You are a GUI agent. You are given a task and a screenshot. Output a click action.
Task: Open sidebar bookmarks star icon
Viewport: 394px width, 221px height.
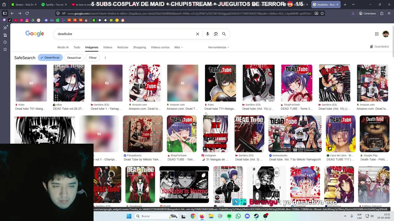(x=5, y=49)
